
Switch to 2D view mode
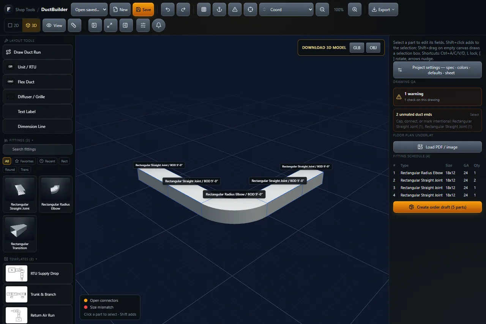pos(13,25)
